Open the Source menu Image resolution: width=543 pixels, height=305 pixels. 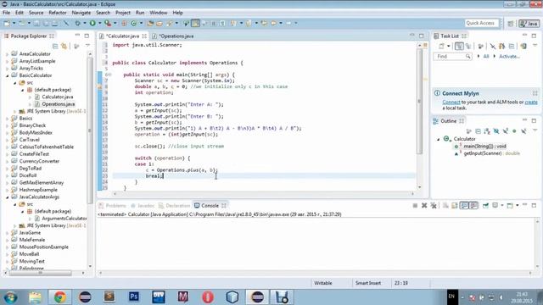pyautogui.click(x=36, y=13)
